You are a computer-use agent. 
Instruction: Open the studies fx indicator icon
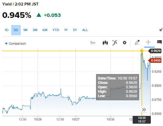click(115, 43)
